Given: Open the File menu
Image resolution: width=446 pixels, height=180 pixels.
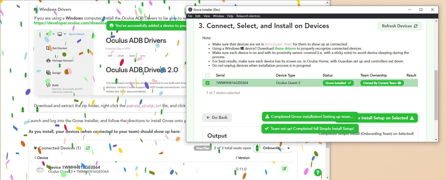Looking at the screenshot, I should point(190,16).
